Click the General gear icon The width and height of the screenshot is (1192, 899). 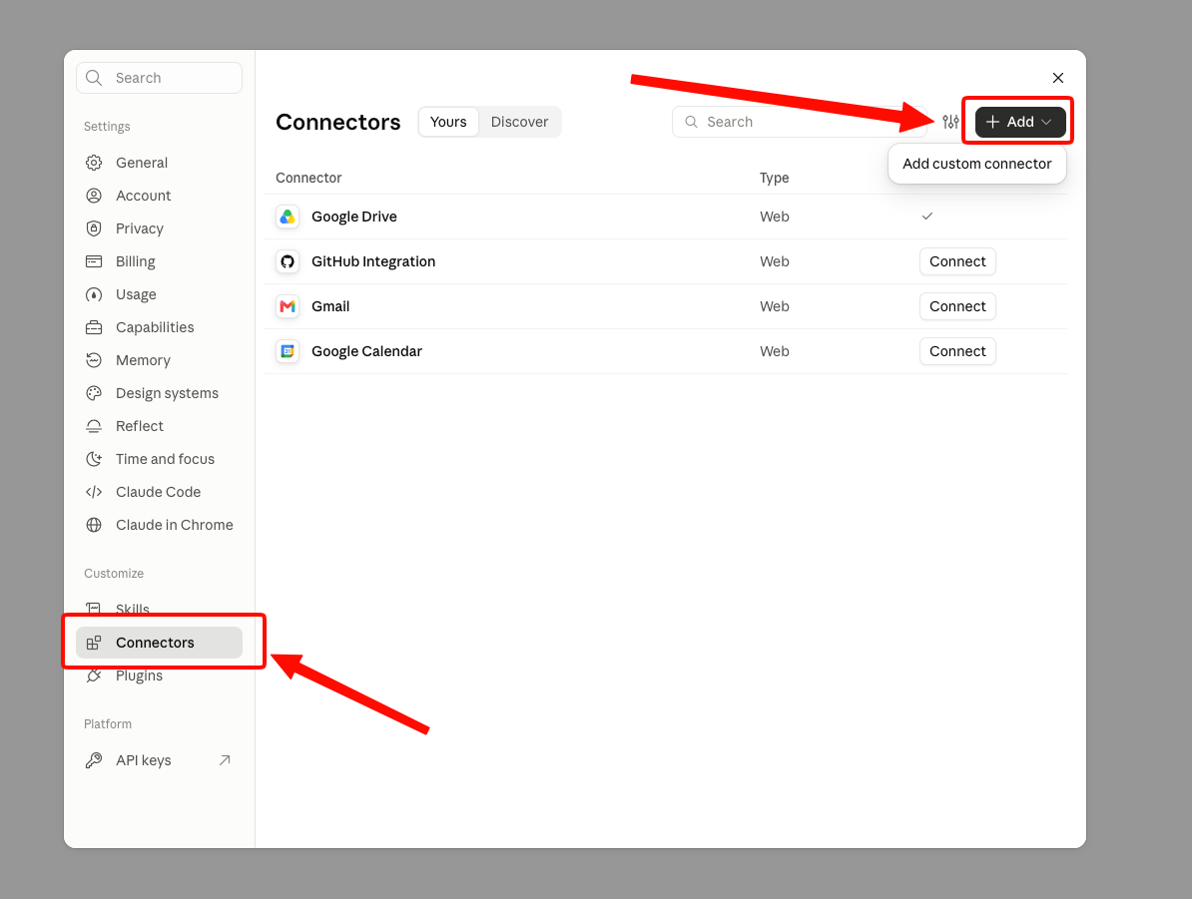[x=94, y=163]
